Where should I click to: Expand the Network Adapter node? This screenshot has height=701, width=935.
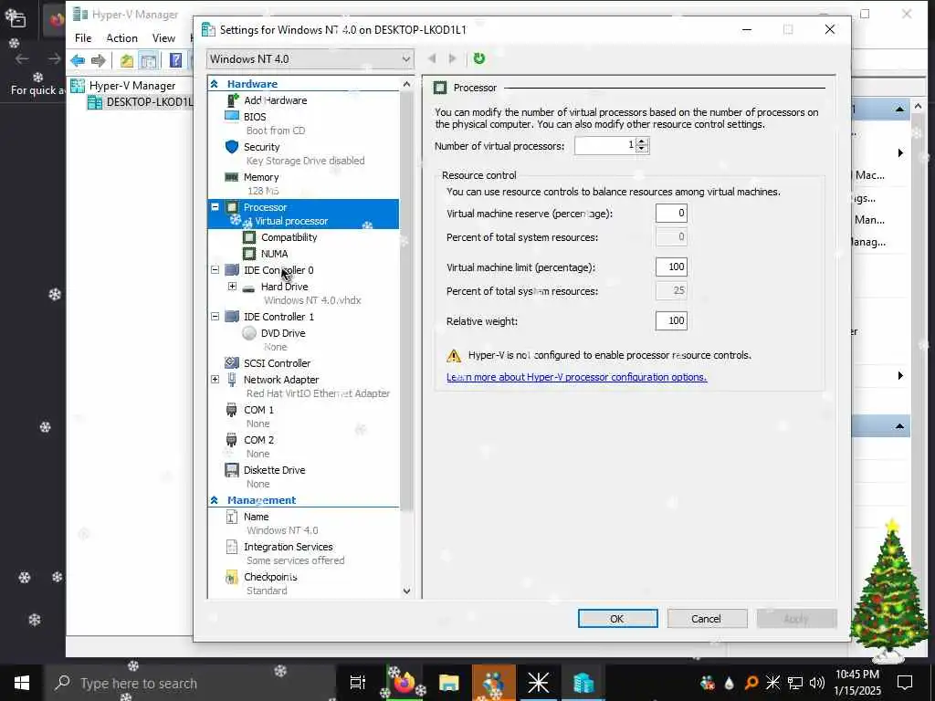[215, 379]
